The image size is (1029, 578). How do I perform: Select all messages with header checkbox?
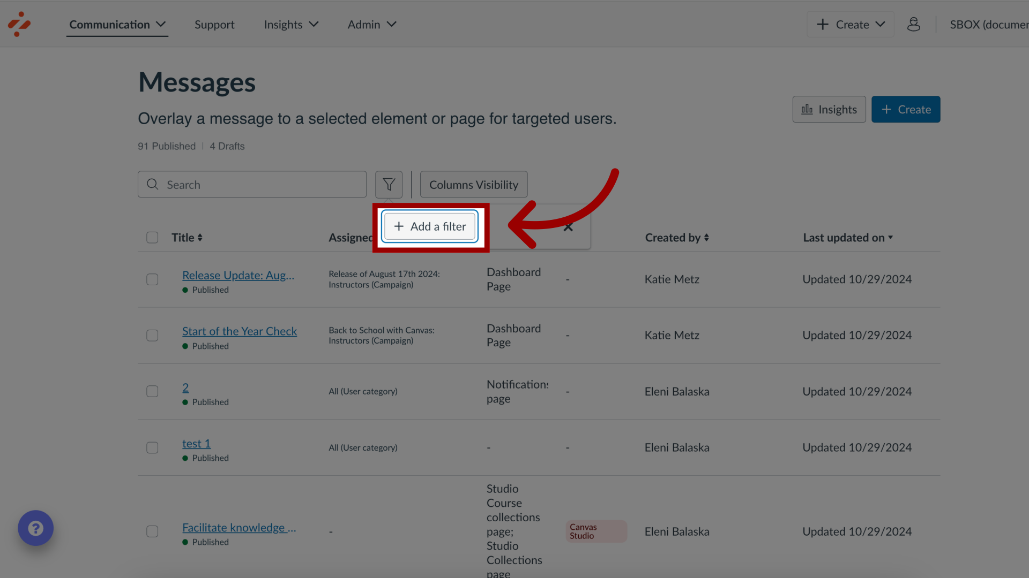pyautogui.click(x=152, y=238)
